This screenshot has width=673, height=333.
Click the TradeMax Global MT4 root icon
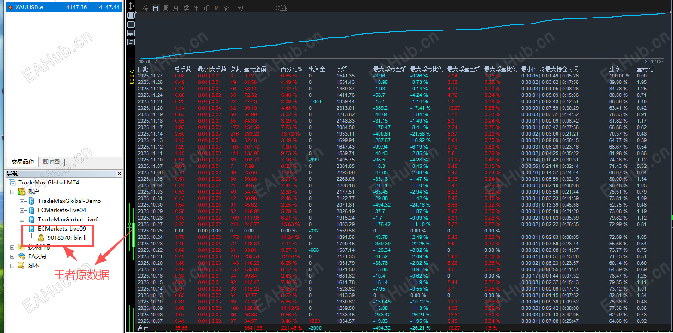point(13,183)
